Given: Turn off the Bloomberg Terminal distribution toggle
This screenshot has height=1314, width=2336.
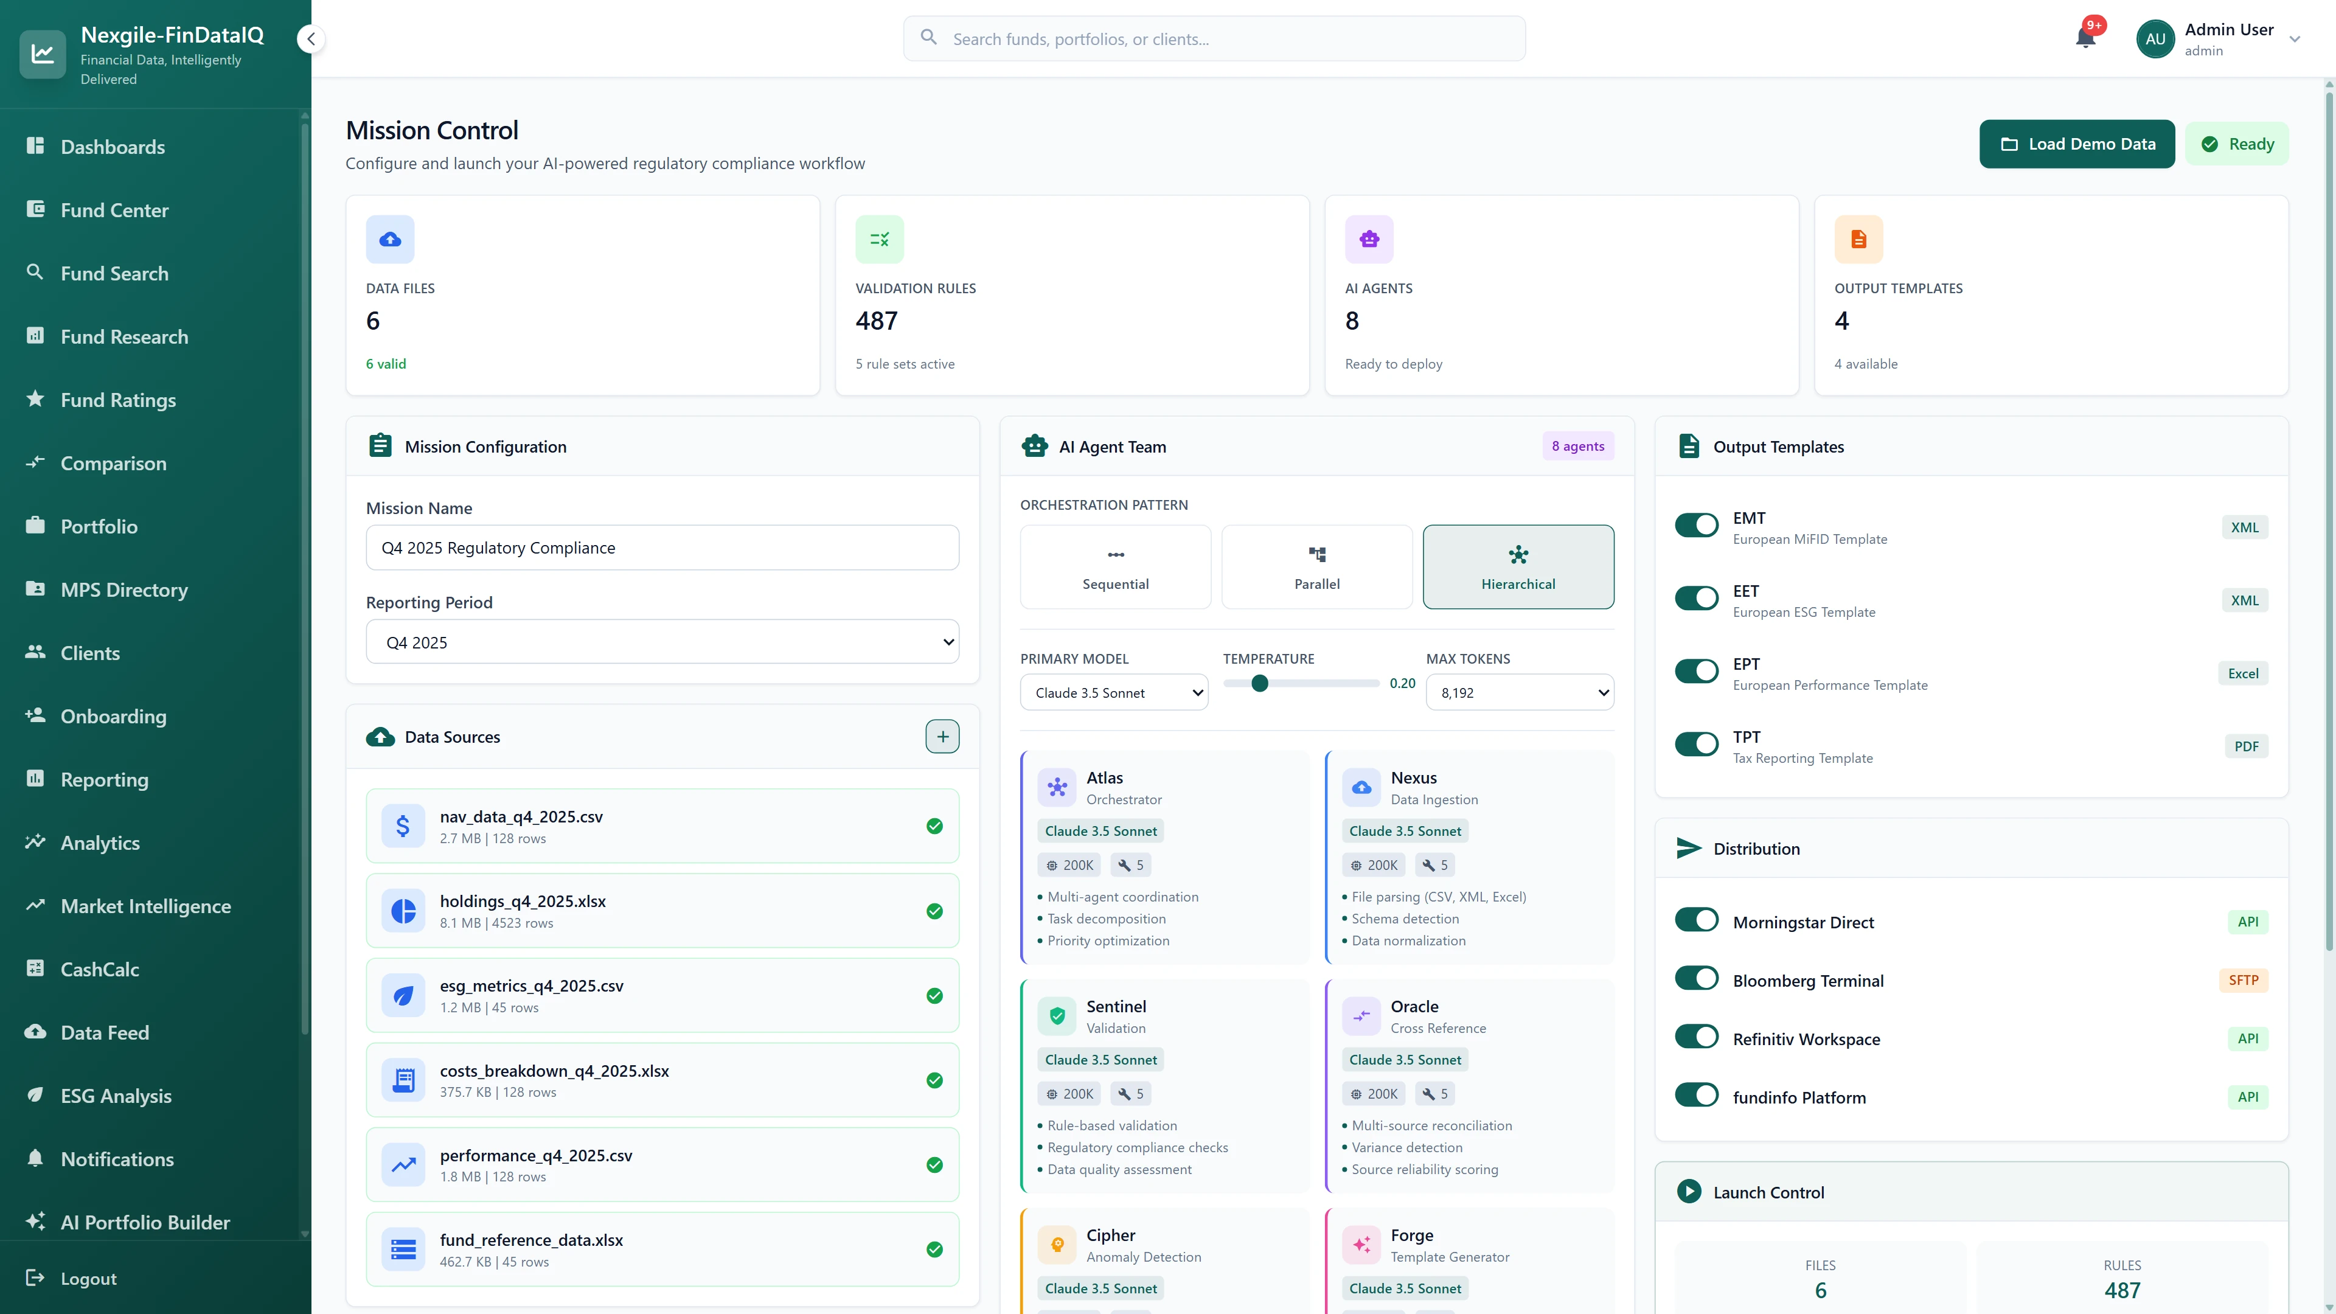Looking at the screenshot, I should click(1696, 978).
